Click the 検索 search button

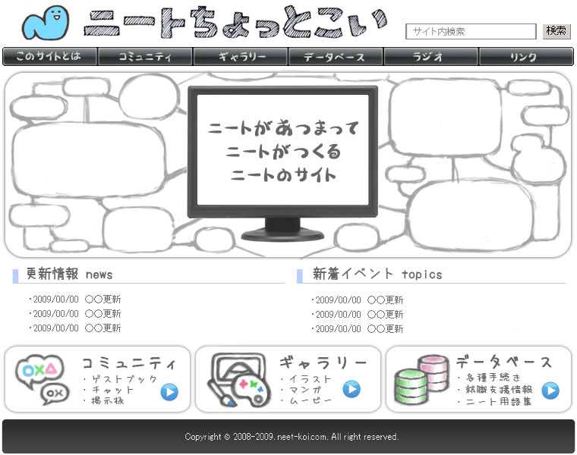pyautogui.click(x=557, y=31)
